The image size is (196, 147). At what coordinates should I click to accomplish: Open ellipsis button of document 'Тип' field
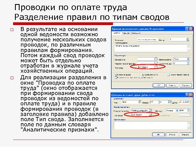point(140,102)
